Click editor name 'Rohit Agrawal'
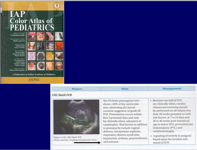 click(x=19, y=41)
